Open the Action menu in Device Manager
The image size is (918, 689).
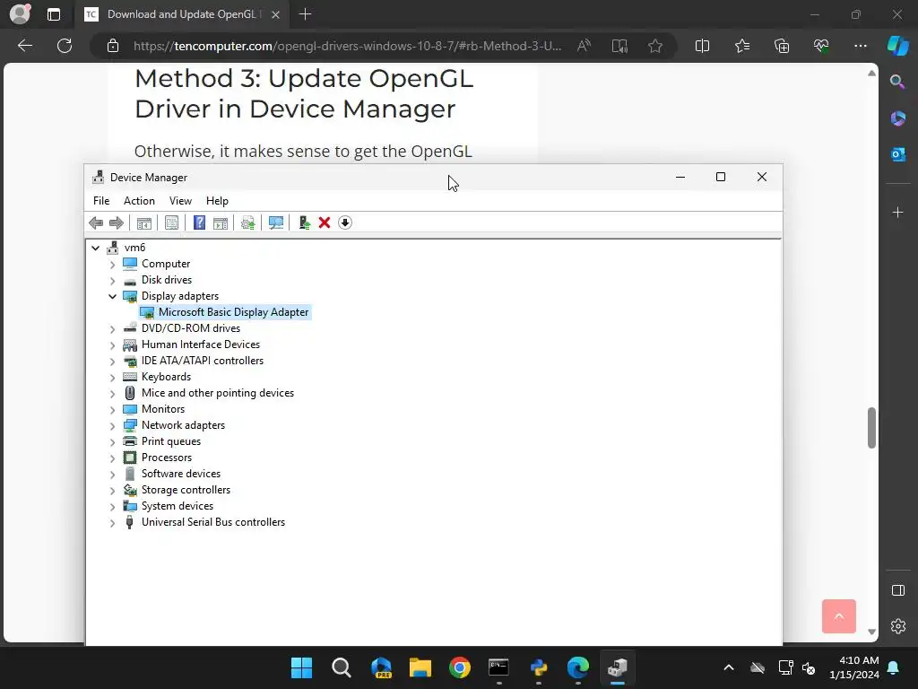click(139, 201)
